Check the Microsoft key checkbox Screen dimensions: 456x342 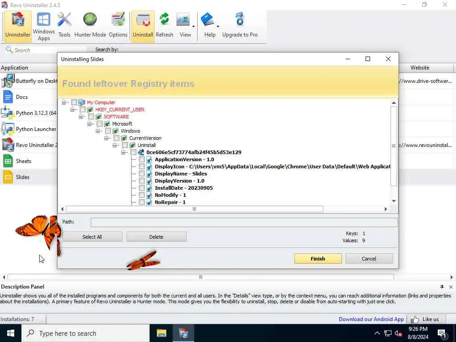point(99,124)
